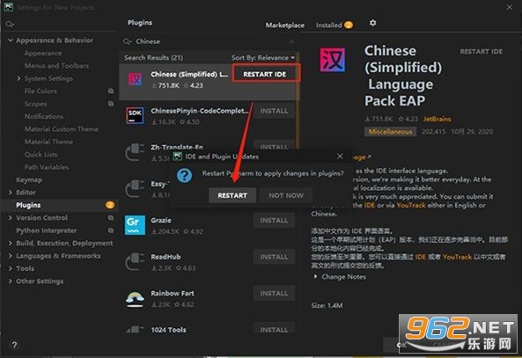Install the 1024 Tools plugin
Screen dimensions: 522x358
pyautogui.click(x=274, y=329)
